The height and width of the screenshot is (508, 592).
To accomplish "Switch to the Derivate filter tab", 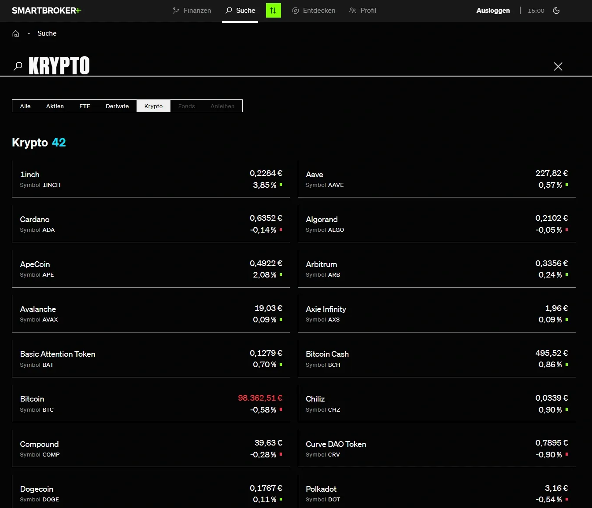I will pos(117,106).
